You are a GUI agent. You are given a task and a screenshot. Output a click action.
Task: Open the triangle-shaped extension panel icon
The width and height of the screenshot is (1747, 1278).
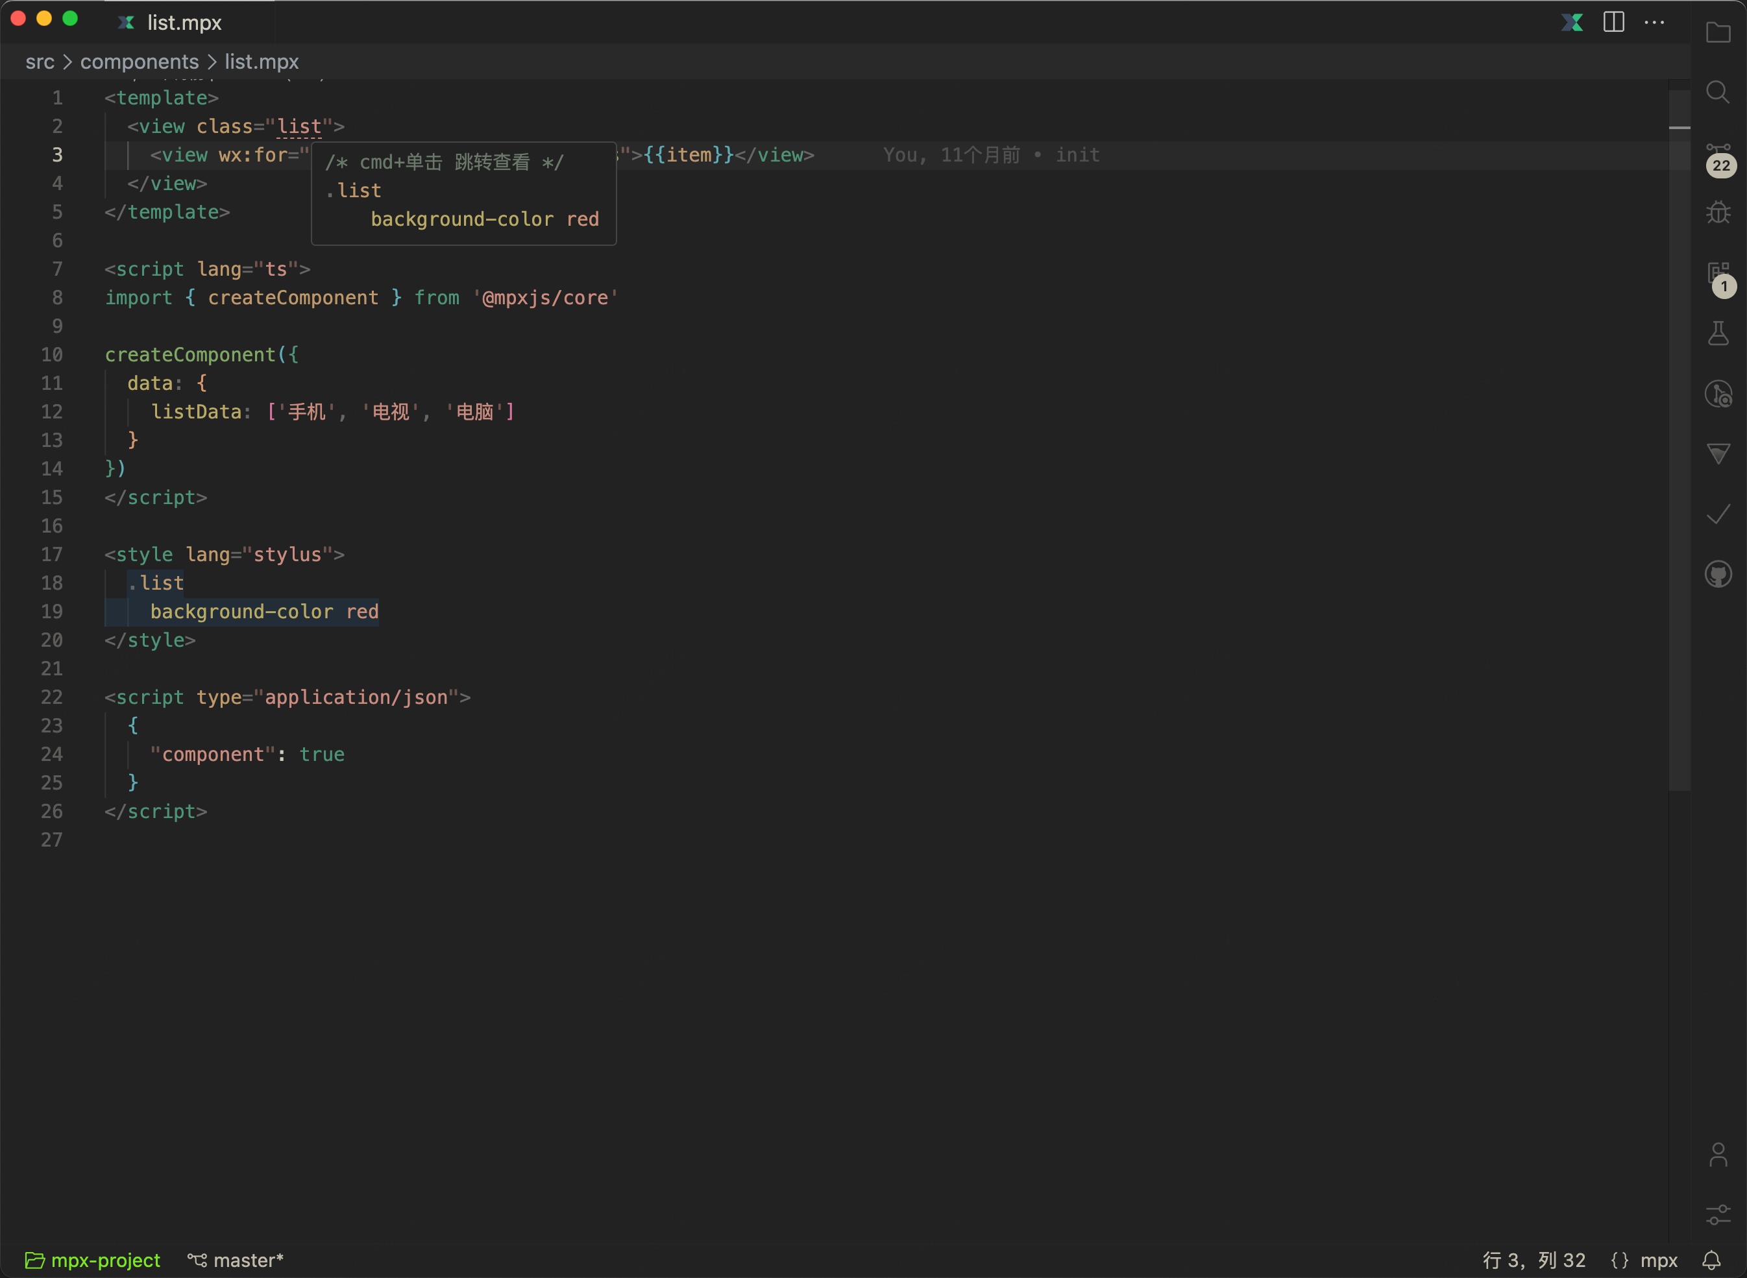(1718, 453)
